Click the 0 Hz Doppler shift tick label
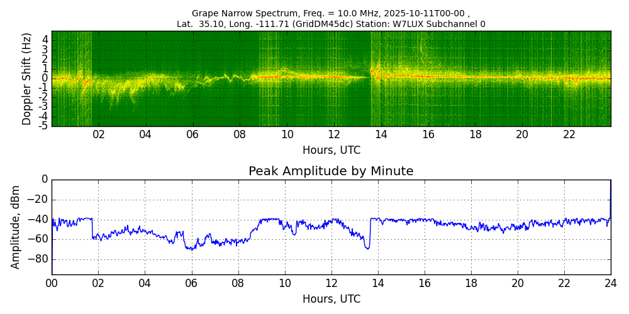 tap(45, 78)
